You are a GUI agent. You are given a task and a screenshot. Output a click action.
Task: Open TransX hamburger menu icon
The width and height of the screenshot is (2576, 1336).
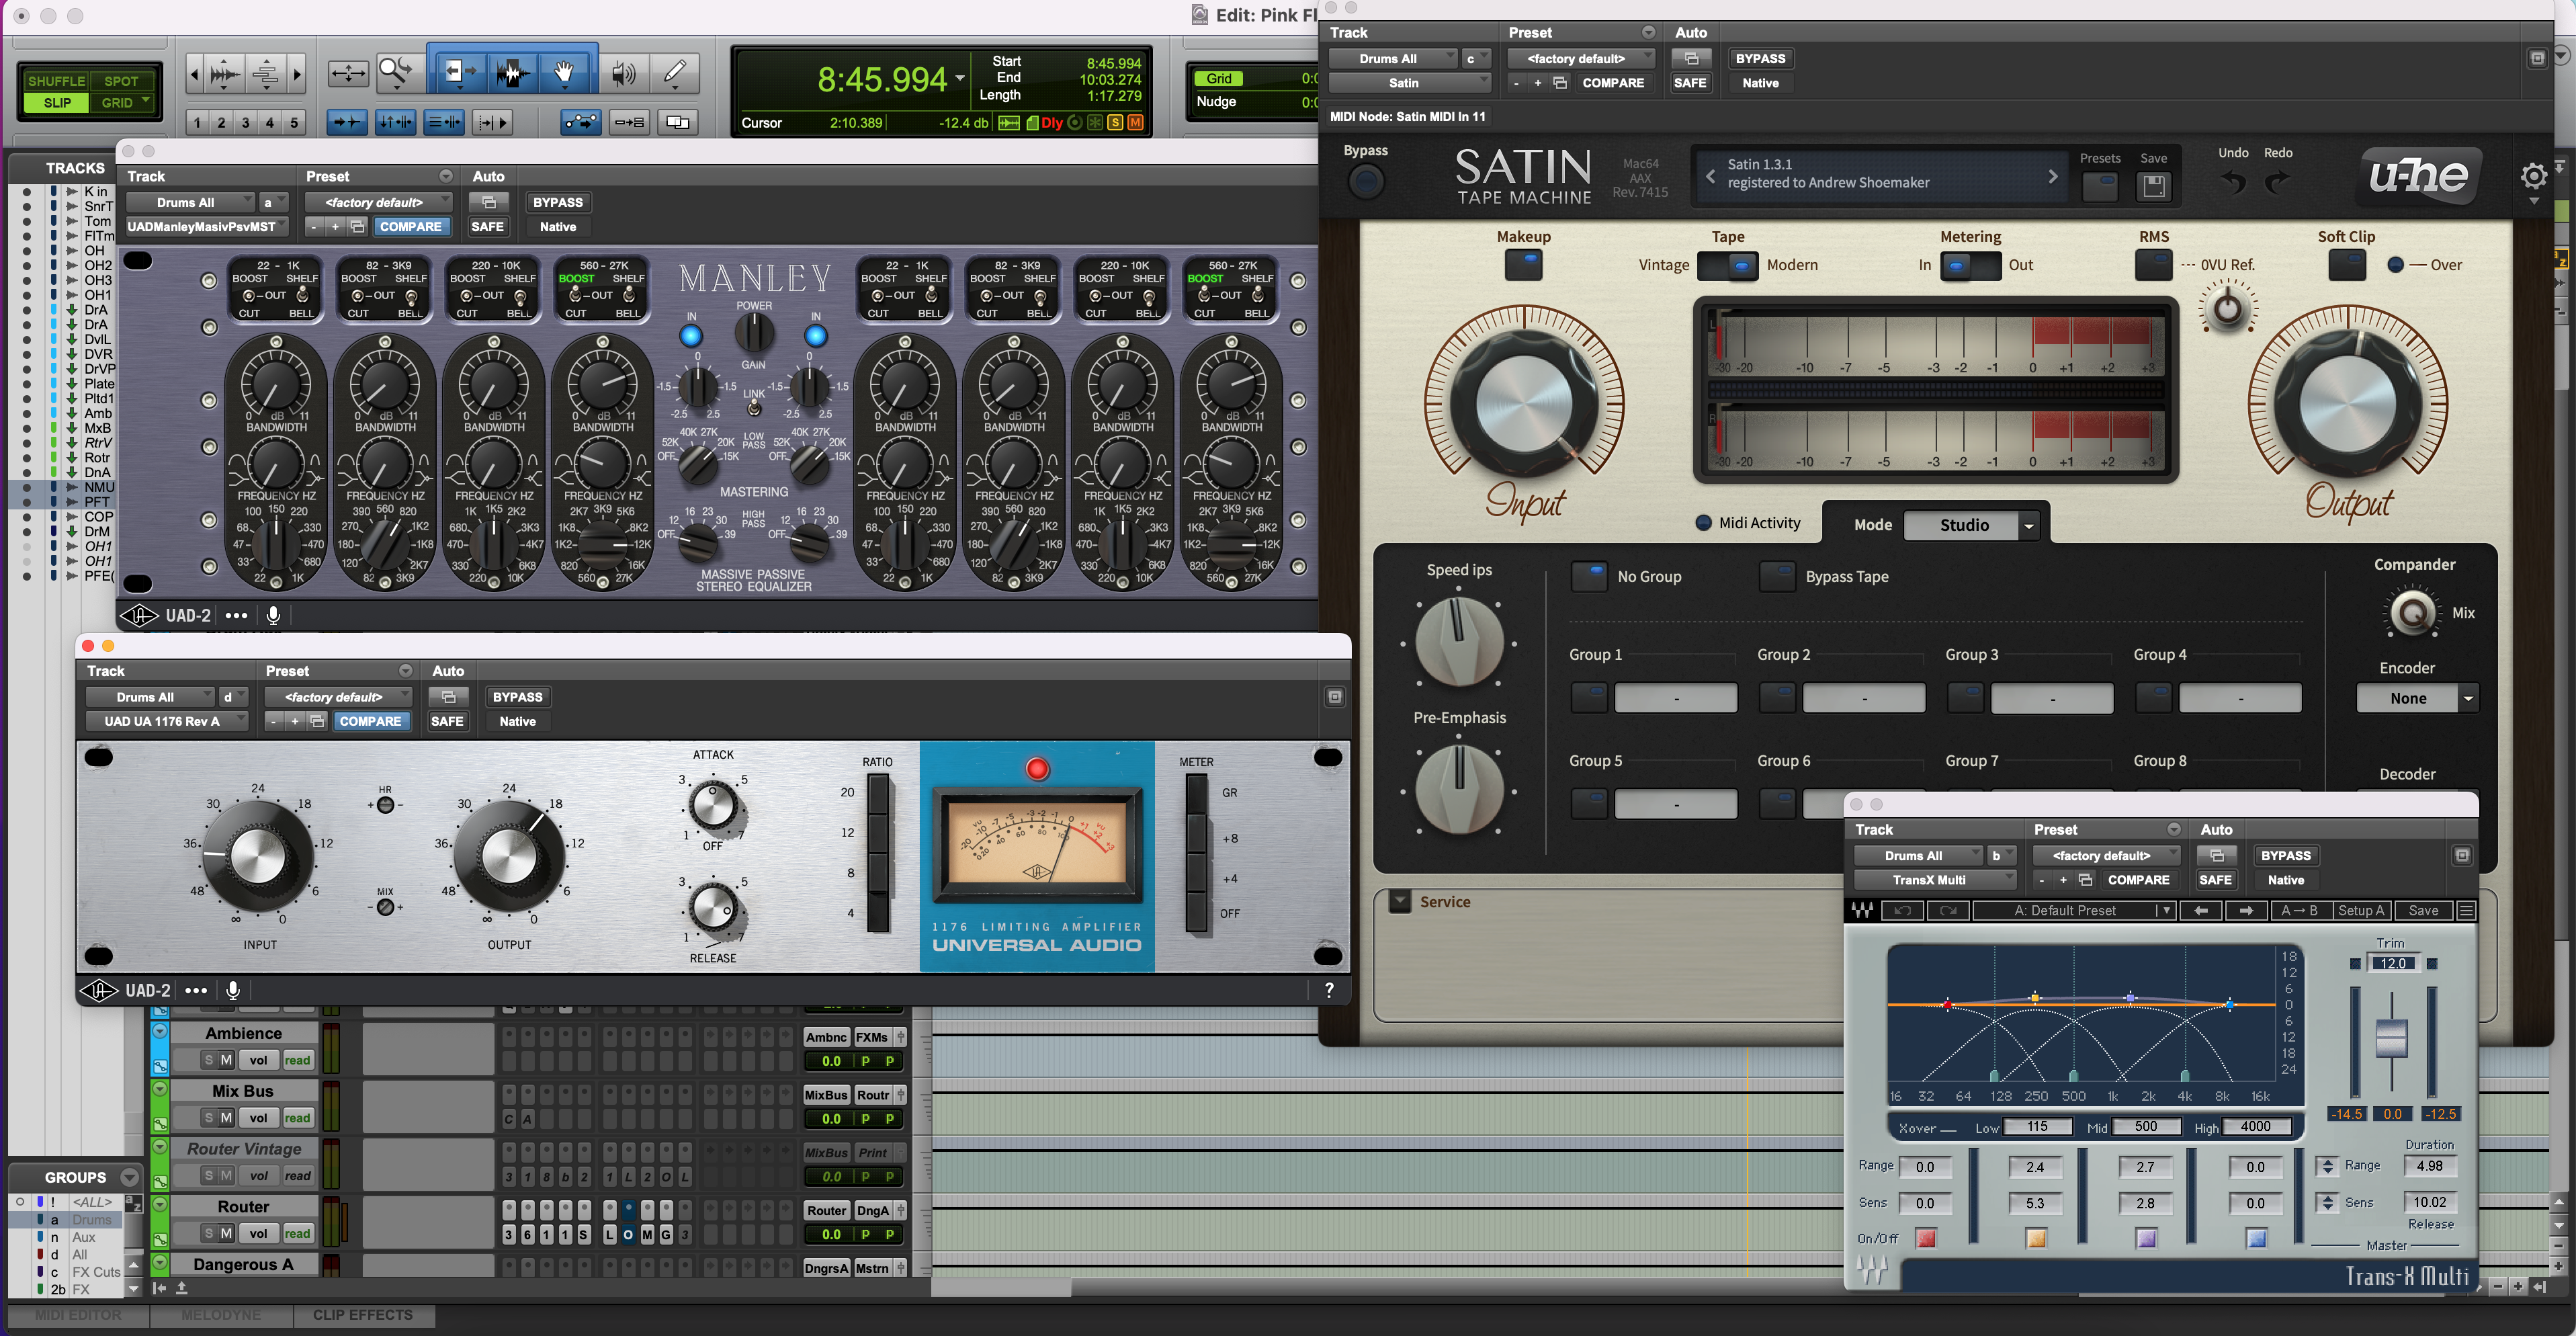2466,910
